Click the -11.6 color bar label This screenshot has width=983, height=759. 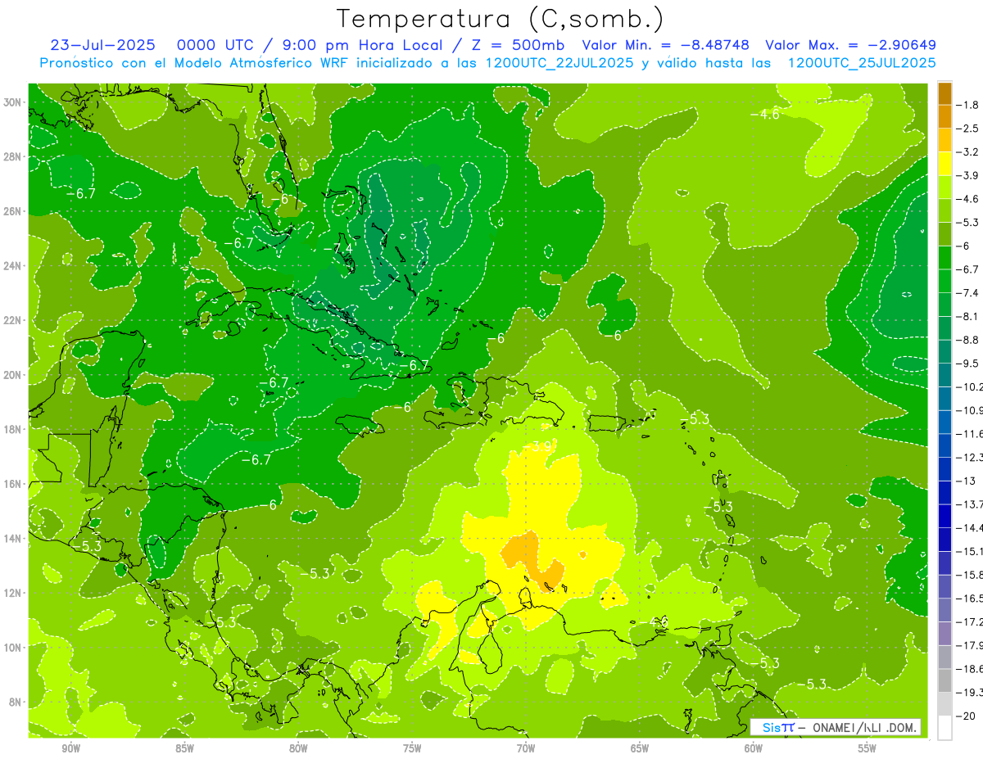click(x=970, y=434)
